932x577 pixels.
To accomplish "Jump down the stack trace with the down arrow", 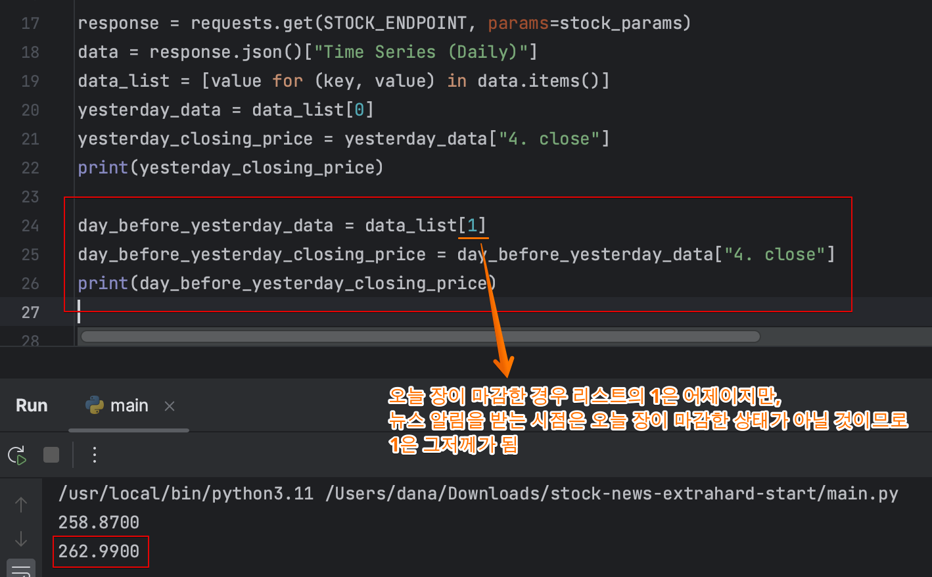I will [x=21, y=539].
